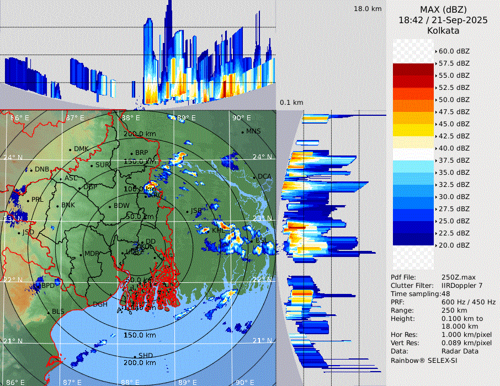Click the MNS station marker on map
This screenshot has width=500, height=386.
242,132
